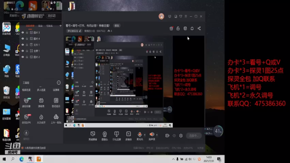Viewport: 290px width, 163px height.
Task: Toggle visibility of 文本 1 layer
Action: (23, 45)
